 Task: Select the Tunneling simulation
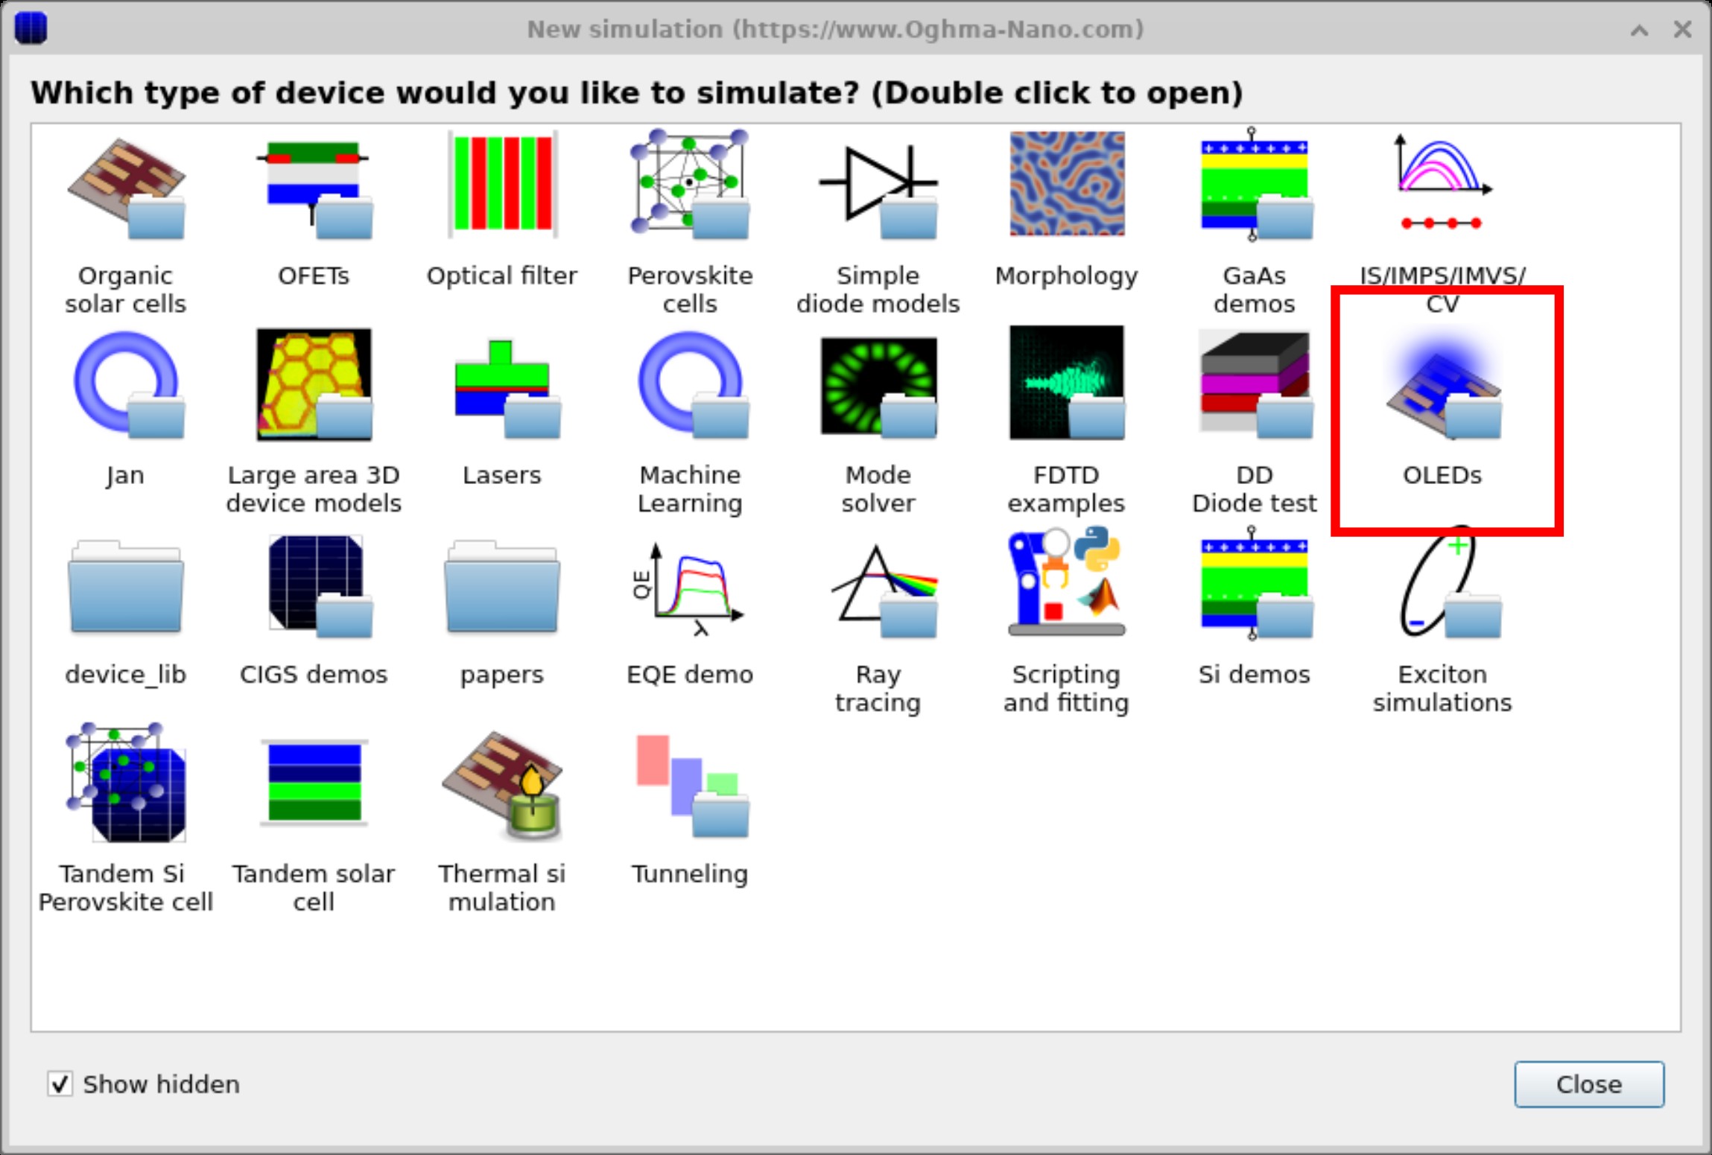(689, 789)
